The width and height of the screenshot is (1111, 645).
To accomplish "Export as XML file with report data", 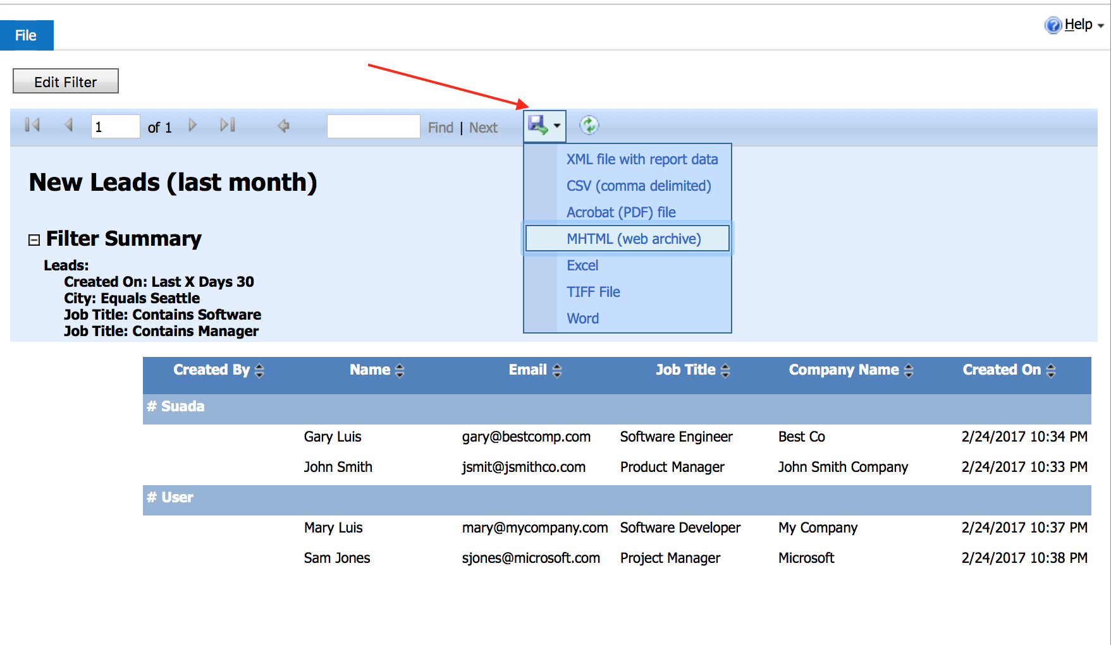I will (x=642, y=159).
